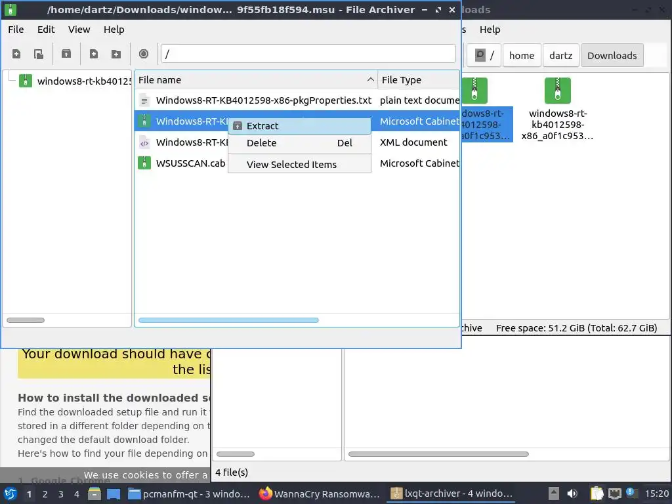
Task: Click the 'dartz' breadcrumb in the file manager
Action: [x=560, y=56]
